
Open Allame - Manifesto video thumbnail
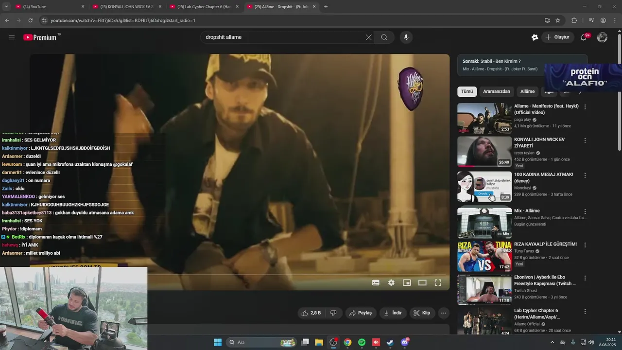pyautogui.click(x=484, y=118)
